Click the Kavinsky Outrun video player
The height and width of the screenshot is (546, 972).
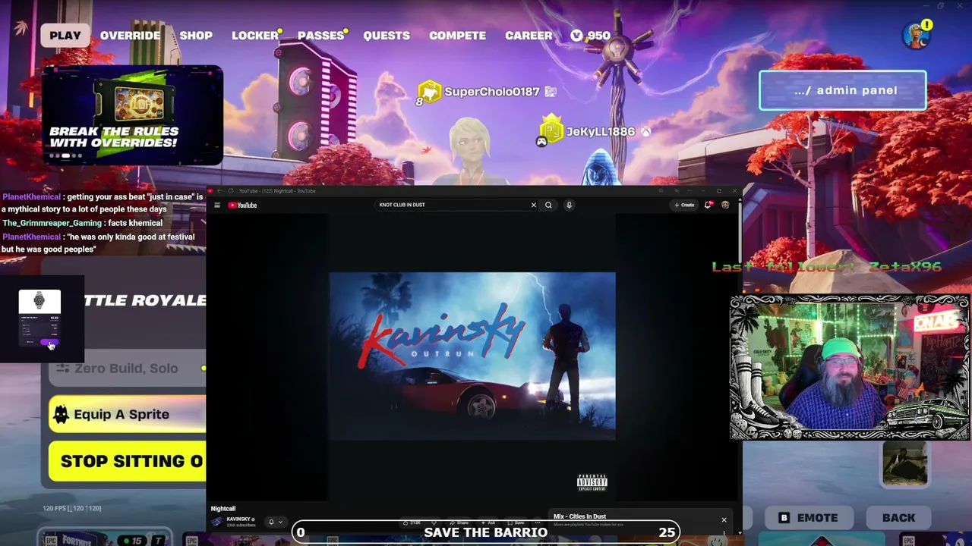tap(472, 356)
